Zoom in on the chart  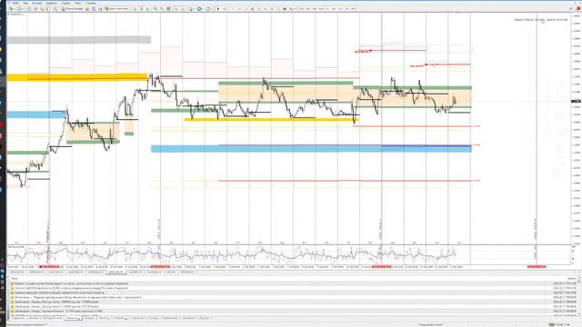pos(155,8)
